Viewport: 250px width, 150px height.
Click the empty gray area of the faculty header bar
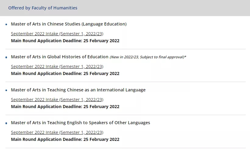tap(164, 8)
